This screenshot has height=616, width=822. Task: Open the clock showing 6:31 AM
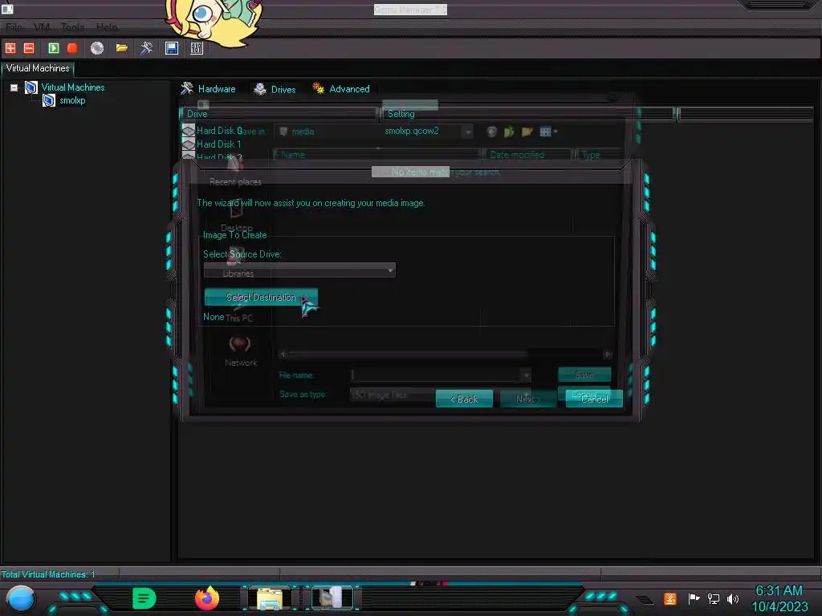[x=779, y=598]
